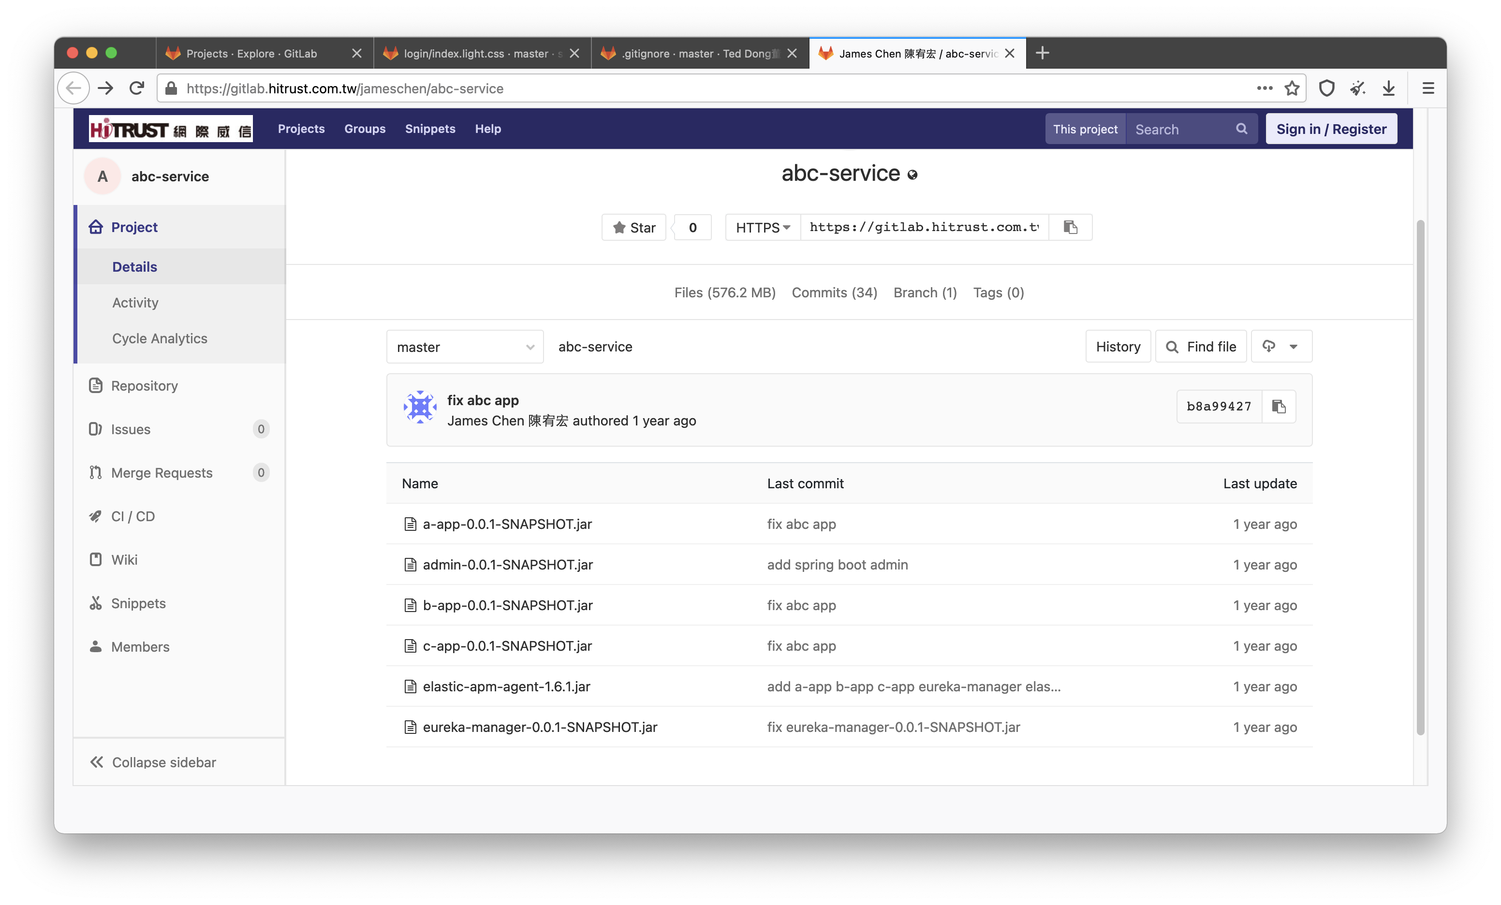This screenshot has width=1501, height=905.
Task: Open Branch (1) link
Action: [x=925, y=292]
